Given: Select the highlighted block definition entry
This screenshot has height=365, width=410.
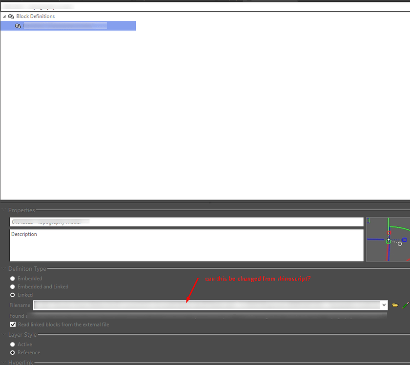Looking at the screenshot, I should (73, 25).
